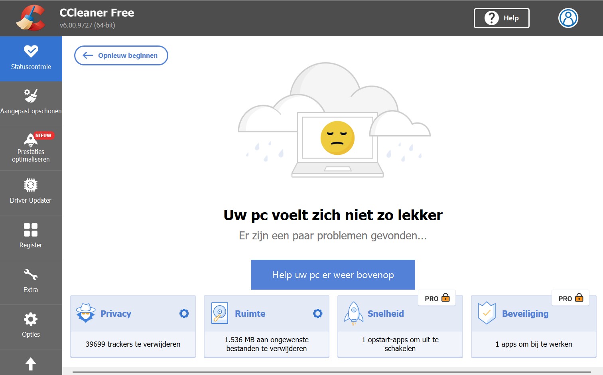This screenshot has height=375, width=603.
Task: Click the bottom horizontal scrollbar
Action: pos(331,372)
